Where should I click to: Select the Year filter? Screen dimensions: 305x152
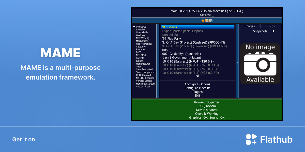[138, 67]
